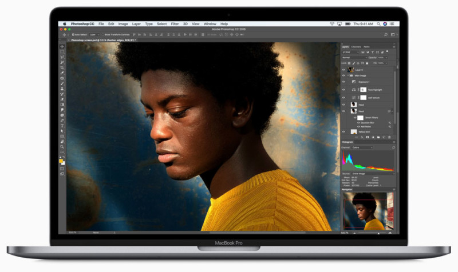
Task: Open the Filter menu
Action: coord(175,24)
